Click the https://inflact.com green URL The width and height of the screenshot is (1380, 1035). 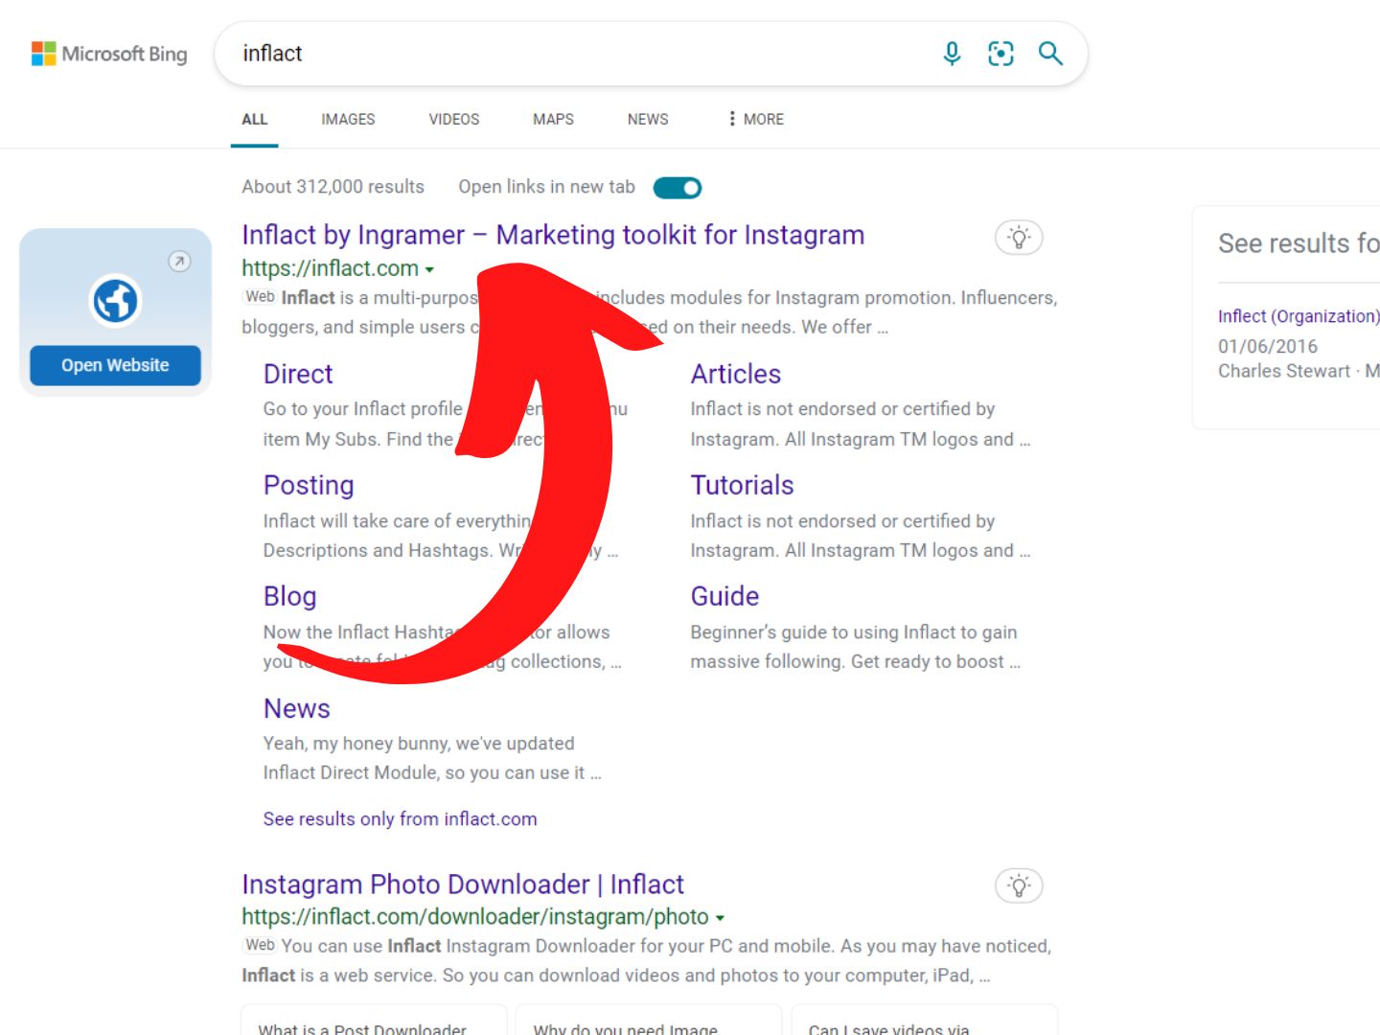tap(331, 268)
